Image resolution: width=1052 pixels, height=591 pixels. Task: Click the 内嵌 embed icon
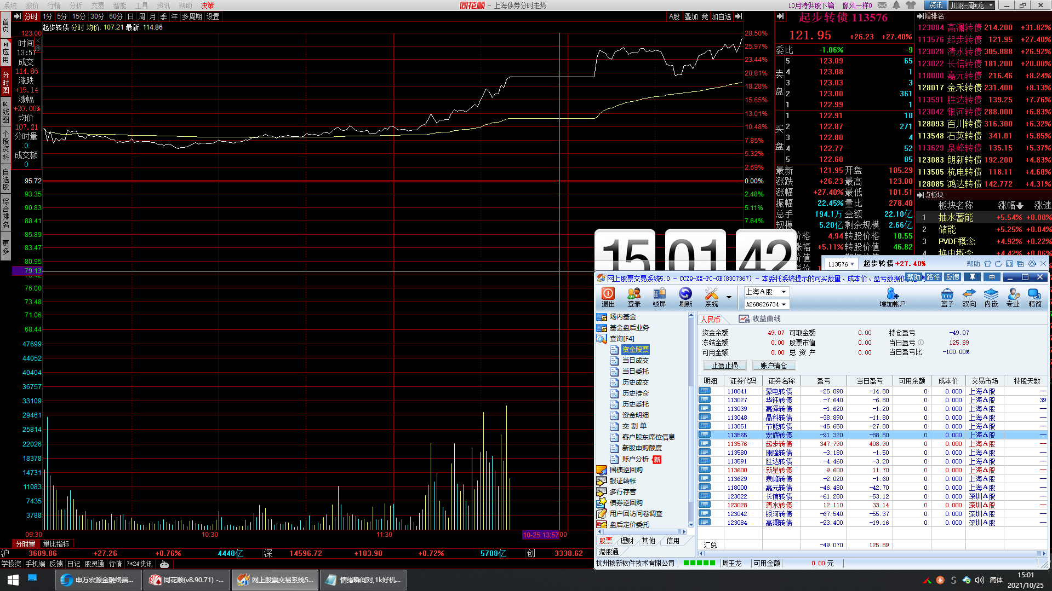pos(991,297)
